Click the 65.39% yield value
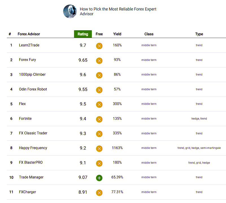This screenshot has width=226, height=203. 117,177
